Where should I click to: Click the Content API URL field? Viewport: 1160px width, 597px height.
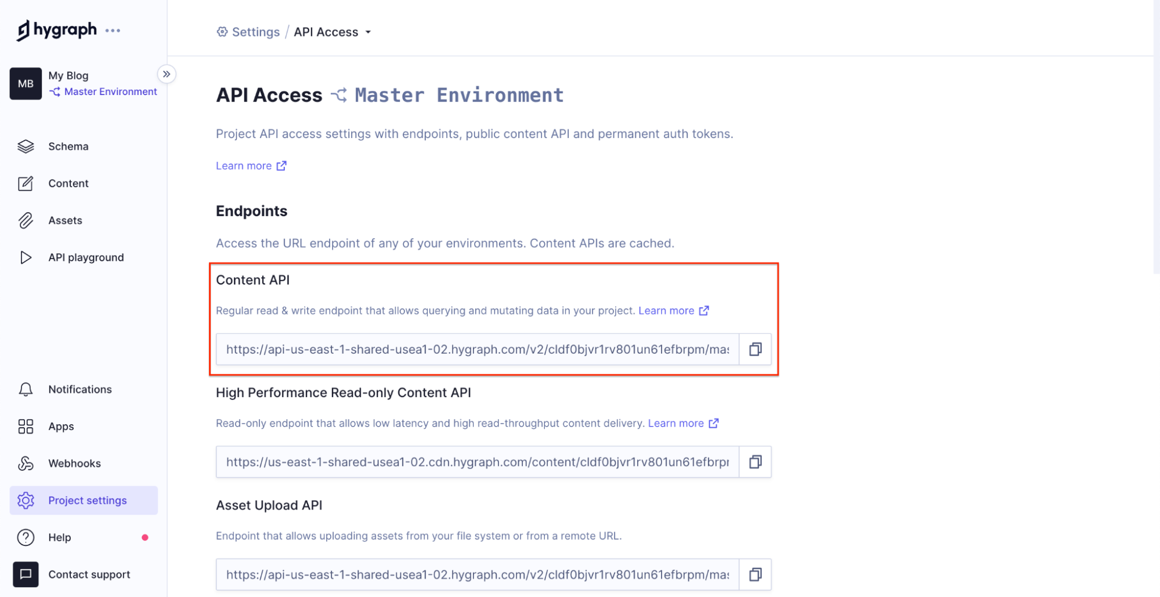pyautogui.click(x=477, y=350)
